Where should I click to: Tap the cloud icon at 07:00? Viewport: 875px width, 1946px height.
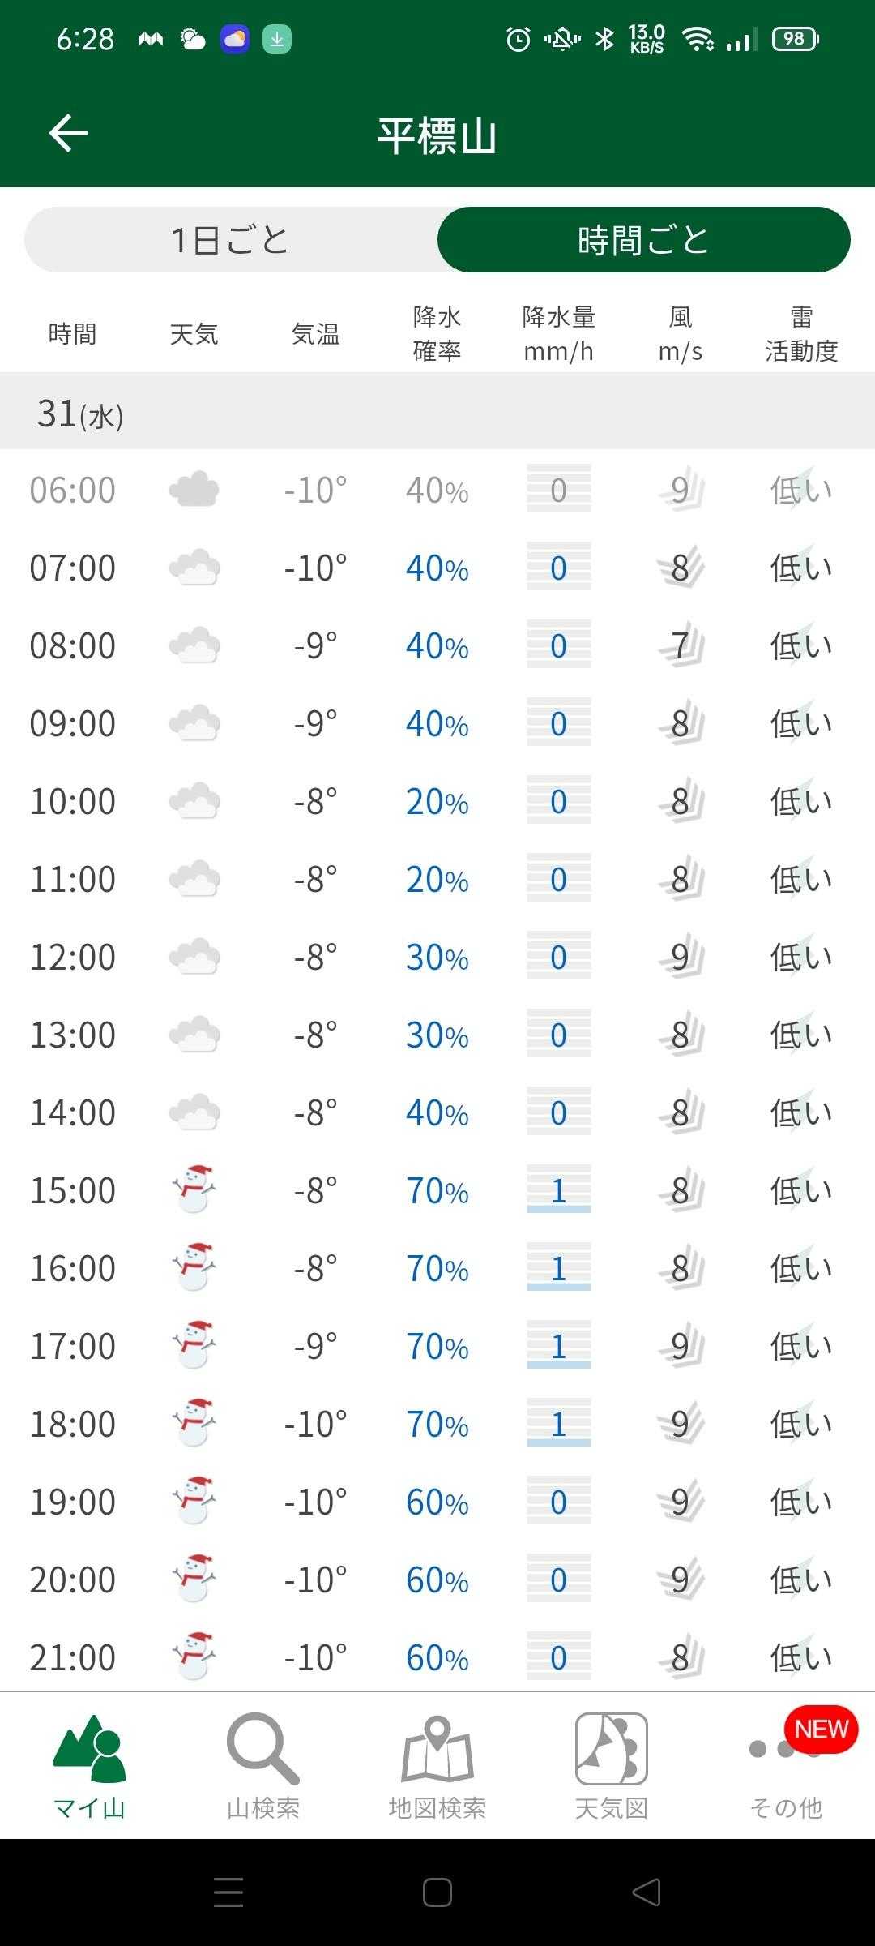pos(194,568)
